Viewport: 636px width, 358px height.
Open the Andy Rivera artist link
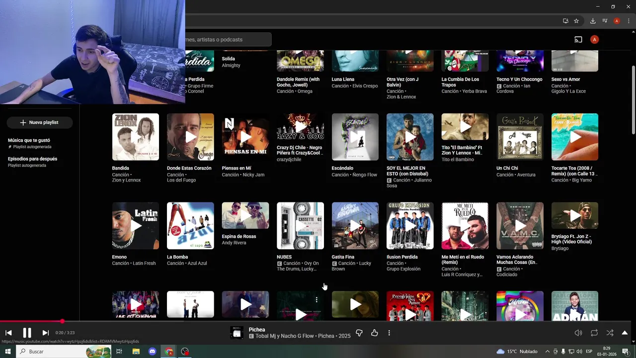click(x=234, y=243)
